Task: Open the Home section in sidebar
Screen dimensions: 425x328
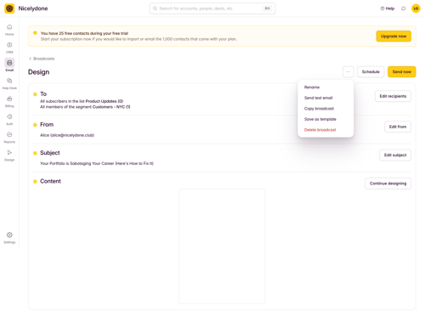Action: (9, 30)
